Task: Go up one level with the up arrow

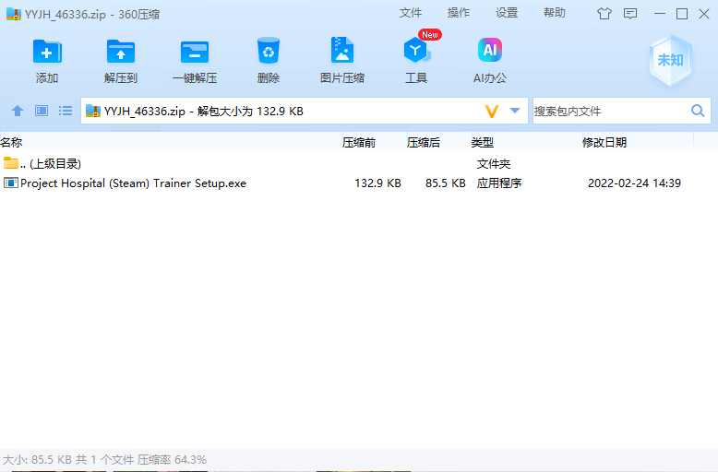Action: [x=18, y=111]
